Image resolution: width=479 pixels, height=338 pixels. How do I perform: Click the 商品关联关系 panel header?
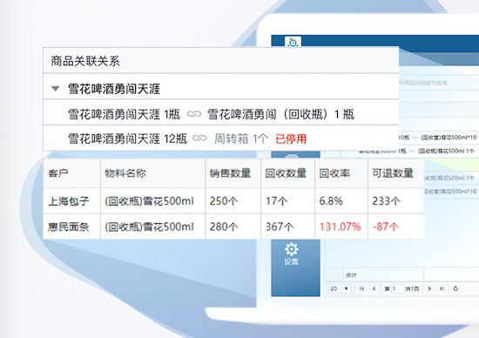[221, 60]
